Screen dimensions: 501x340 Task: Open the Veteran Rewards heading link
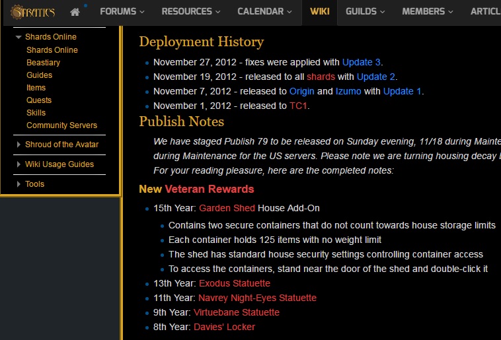coord(210,189)
